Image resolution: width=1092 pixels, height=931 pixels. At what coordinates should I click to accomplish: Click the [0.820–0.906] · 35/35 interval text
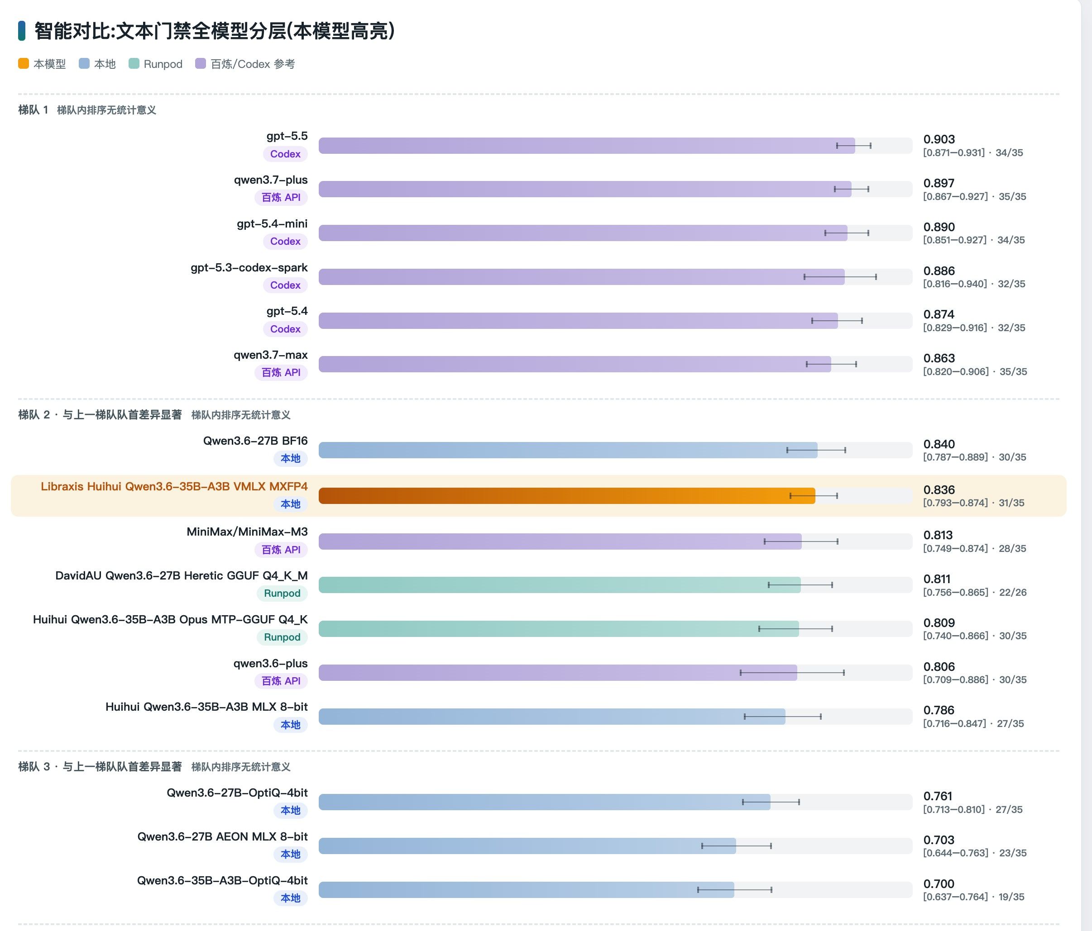(x=975, y=371)
